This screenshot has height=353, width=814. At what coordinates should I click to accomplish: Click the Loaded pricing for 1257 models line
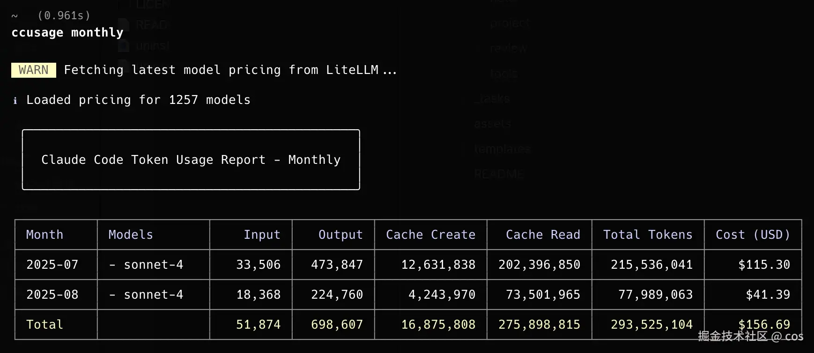[x=138, y=100]
